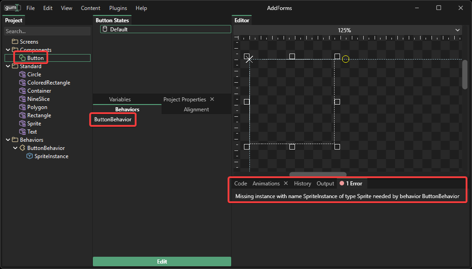Collapse the Standard folder
The image size is (472, 269).
(8, 66)
